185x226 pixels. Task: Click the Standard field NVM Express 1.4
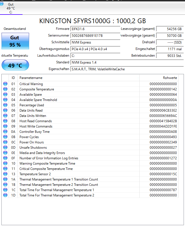[127, 62]
